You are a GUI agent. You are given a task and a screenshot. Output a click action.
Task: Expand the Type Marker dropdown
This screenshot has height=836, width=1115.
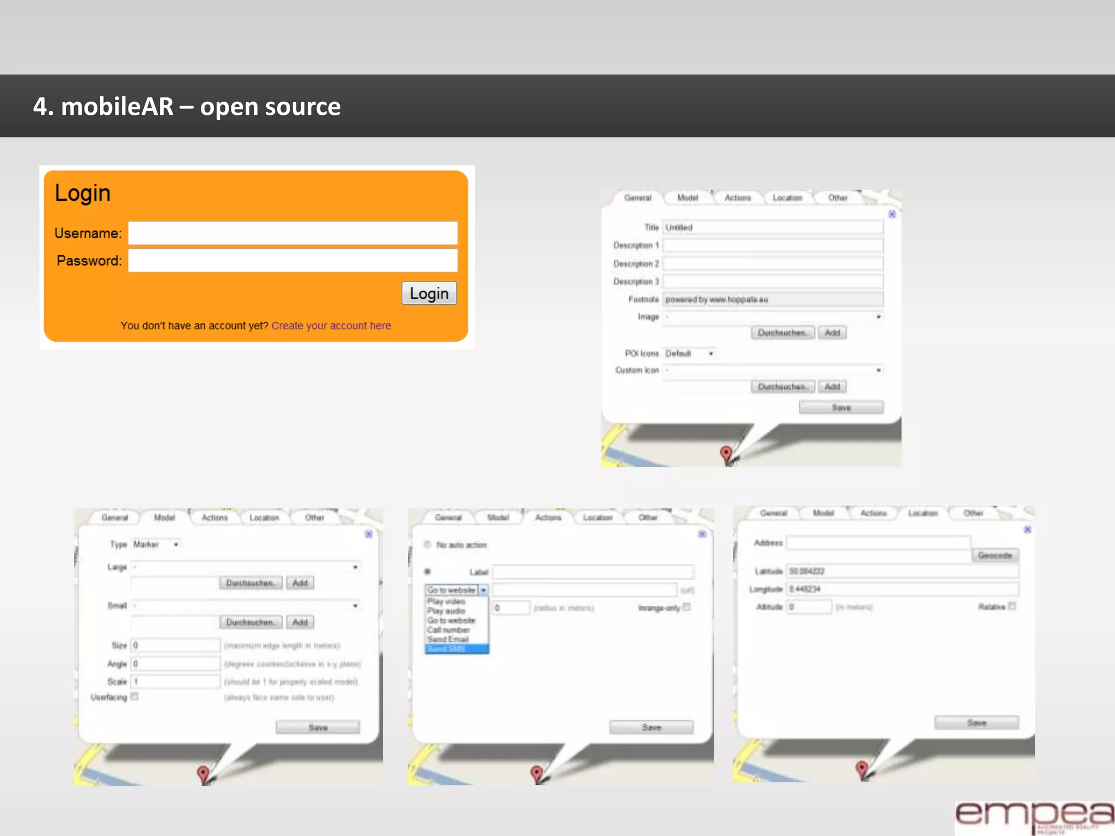point(156,544)
